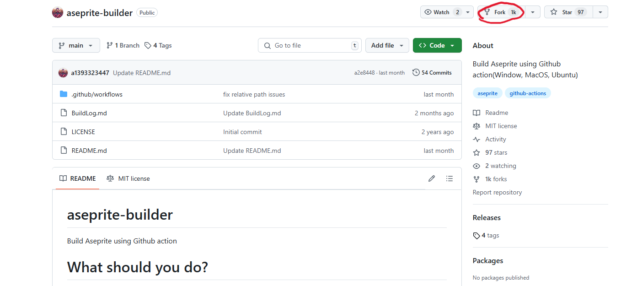
Task: Expand the Watch notifications dropdown arrow
Action: click(x=468, y=12)
